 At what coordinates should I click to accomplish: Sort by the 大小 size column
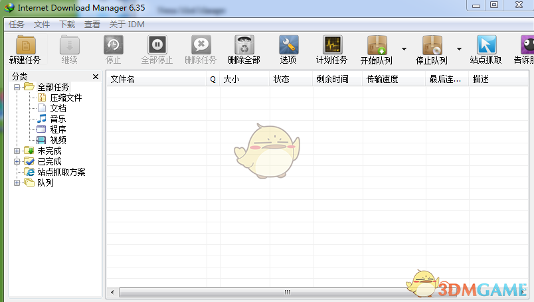point(245,80)
